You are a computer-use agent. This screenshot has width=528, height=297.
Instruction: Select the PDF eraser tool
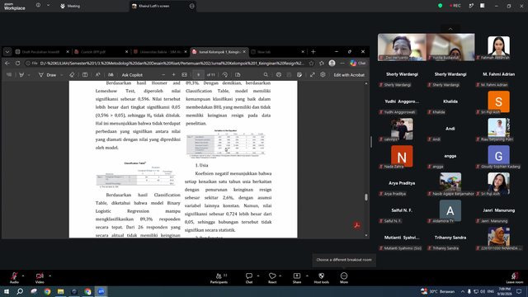tap(72, 75)
